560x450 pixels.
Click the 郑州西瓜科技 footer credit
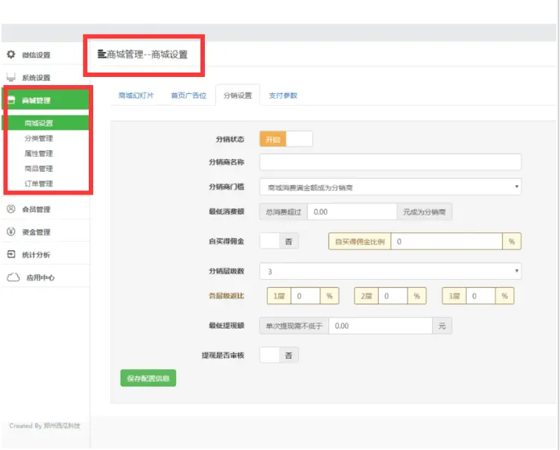tap(62, 426)
